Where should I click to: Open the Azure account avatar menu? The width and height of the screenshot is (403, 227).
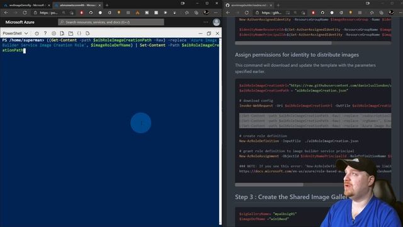click(217, 22)
